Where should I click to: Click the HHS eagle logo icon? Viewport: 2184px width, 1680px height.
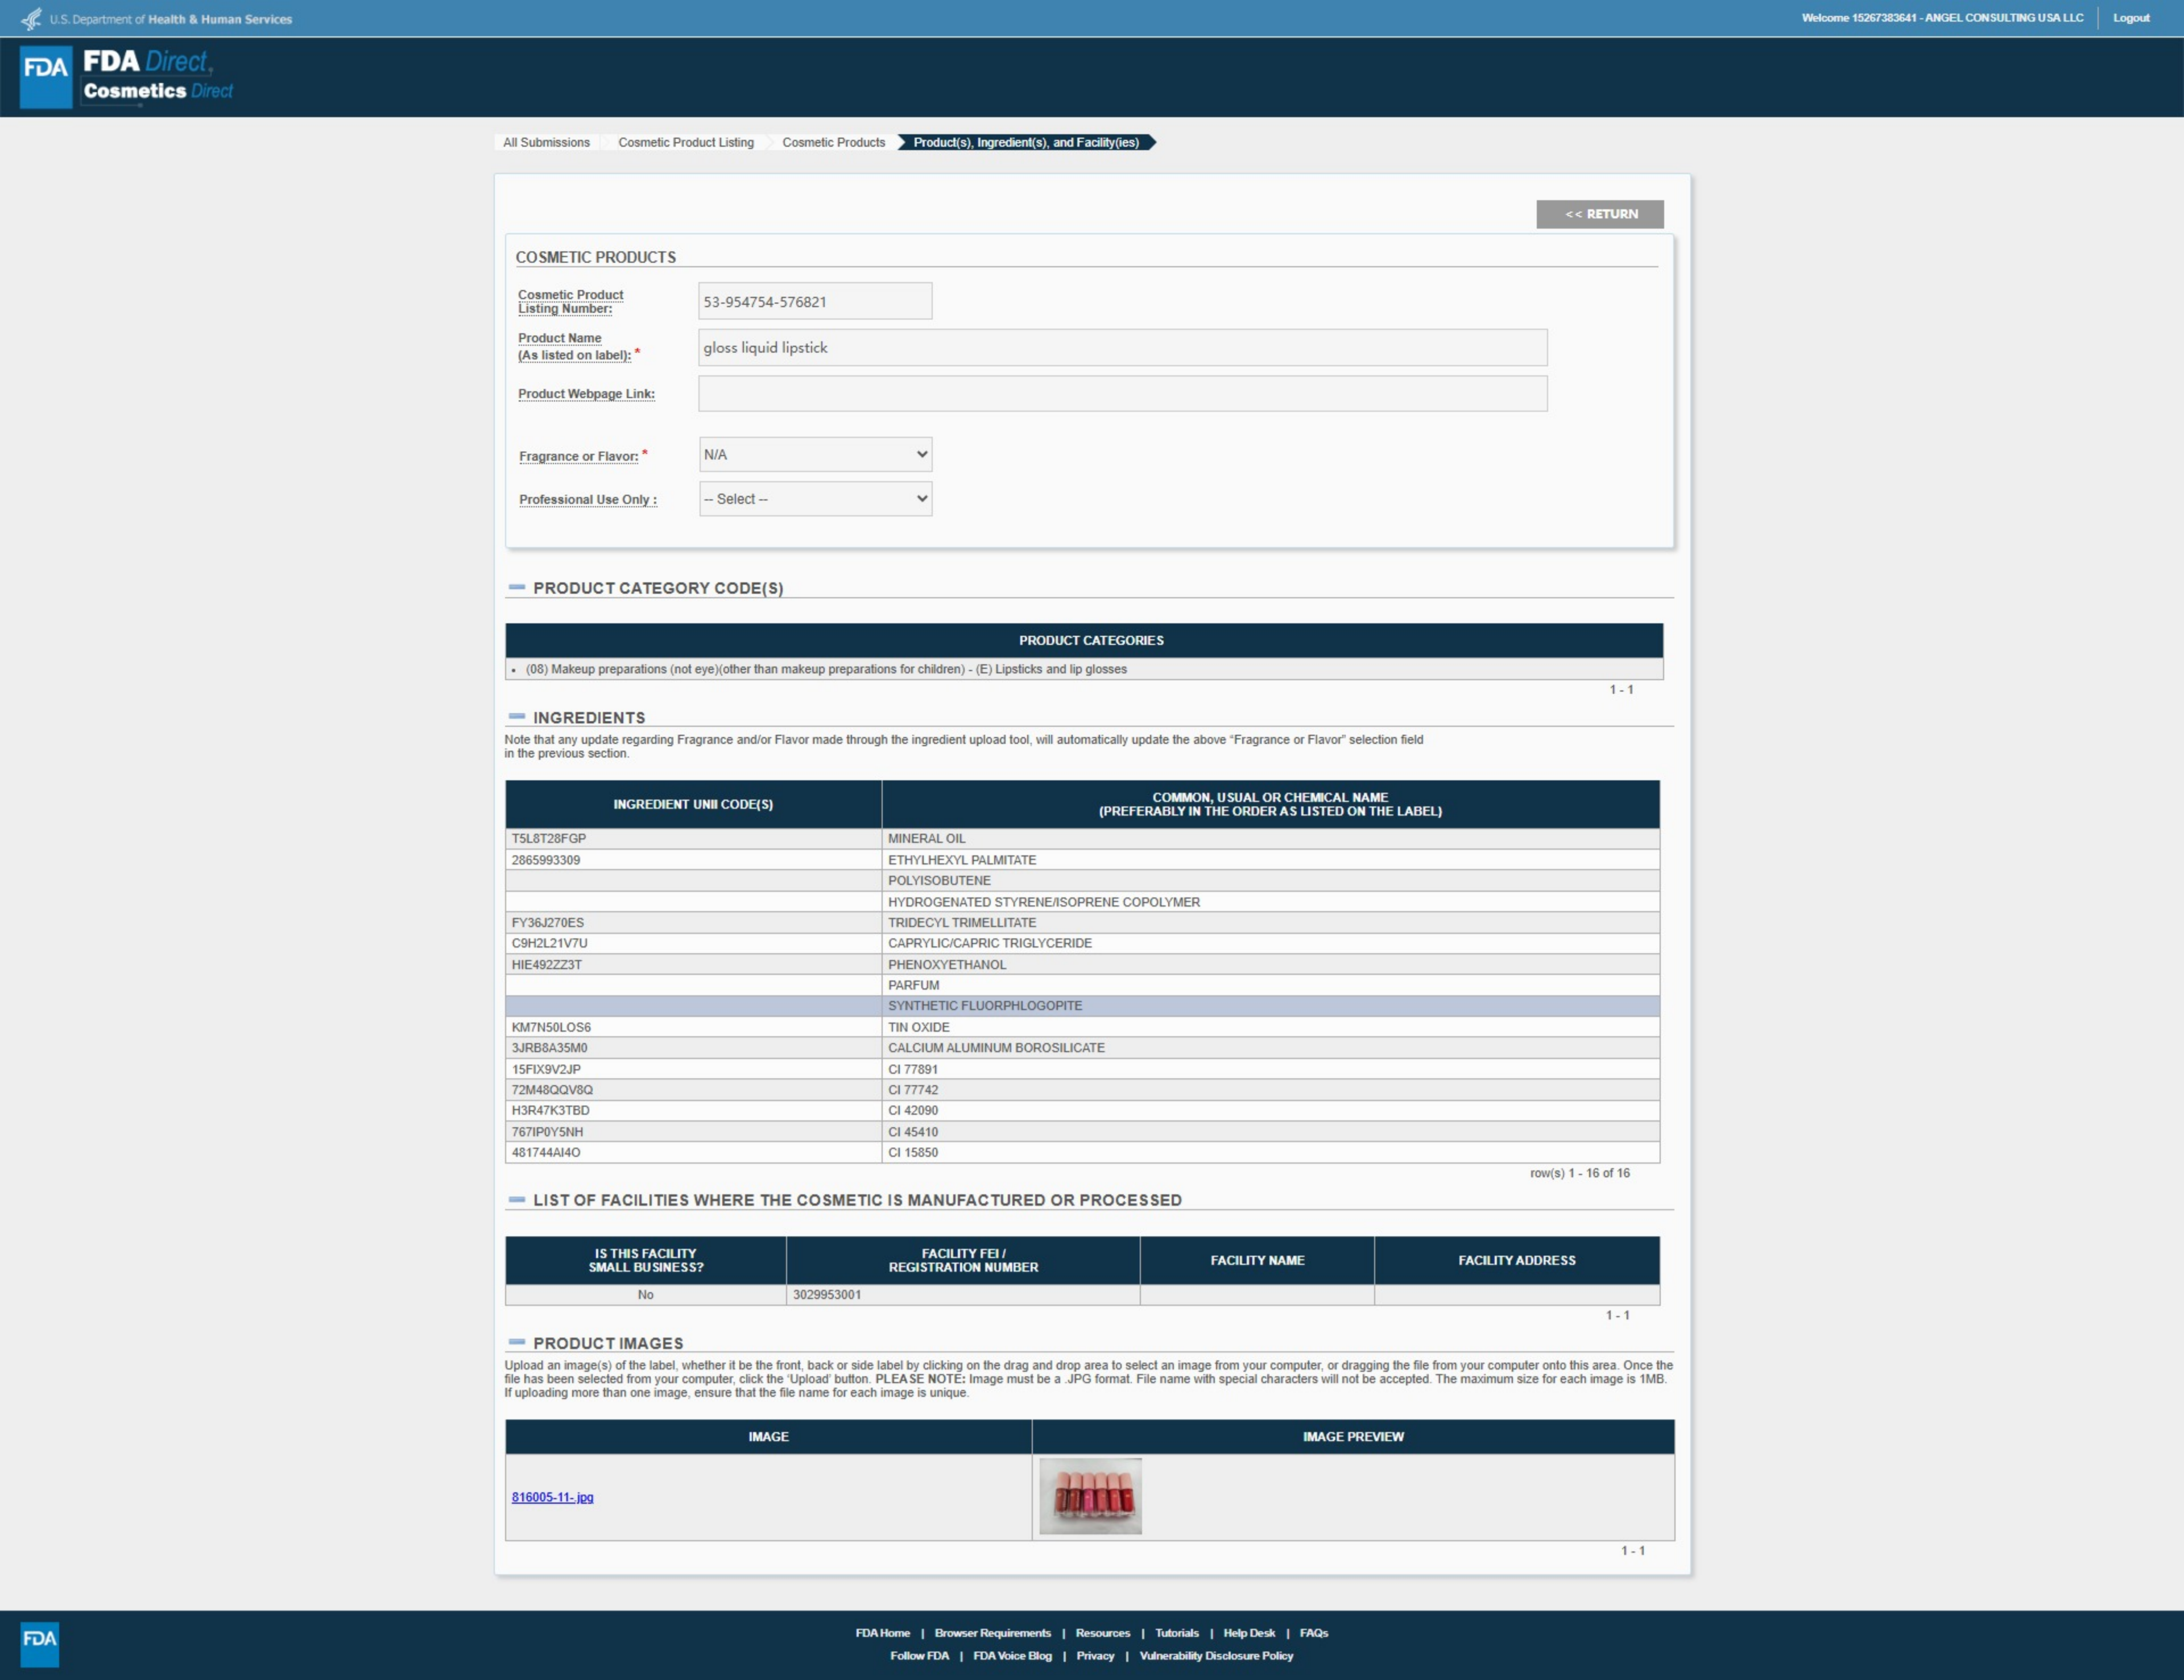[x=32, y=19]
